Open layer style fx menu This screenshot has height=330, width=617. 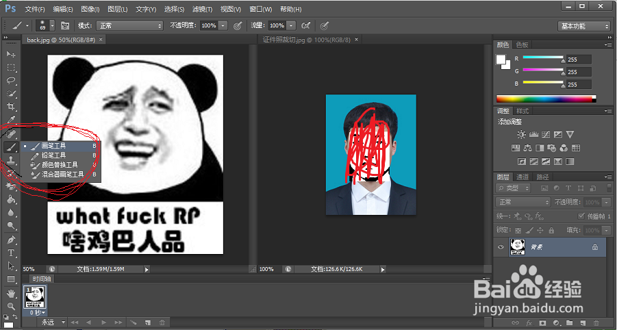click(529, 323)
